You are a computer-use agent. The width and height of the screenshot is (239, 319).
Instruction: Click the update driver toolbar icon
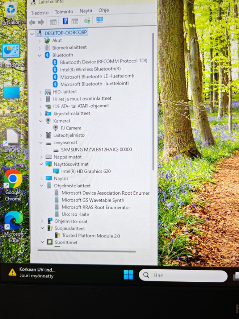[87, 20]
